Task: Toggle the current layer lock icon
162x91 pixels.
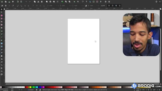Action: [x=40, y=90]
